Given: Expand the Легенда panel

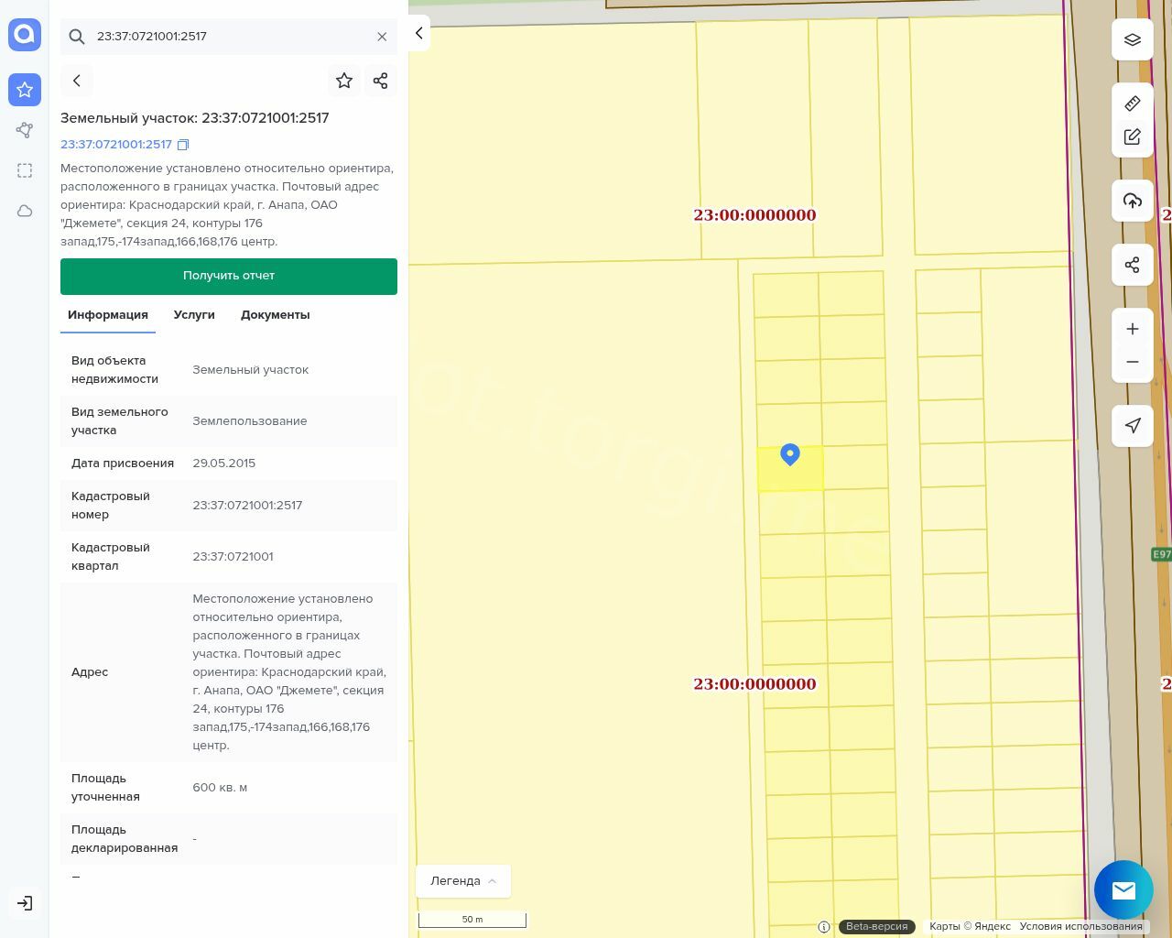Looking at the screenshot, I should [463, 881].
